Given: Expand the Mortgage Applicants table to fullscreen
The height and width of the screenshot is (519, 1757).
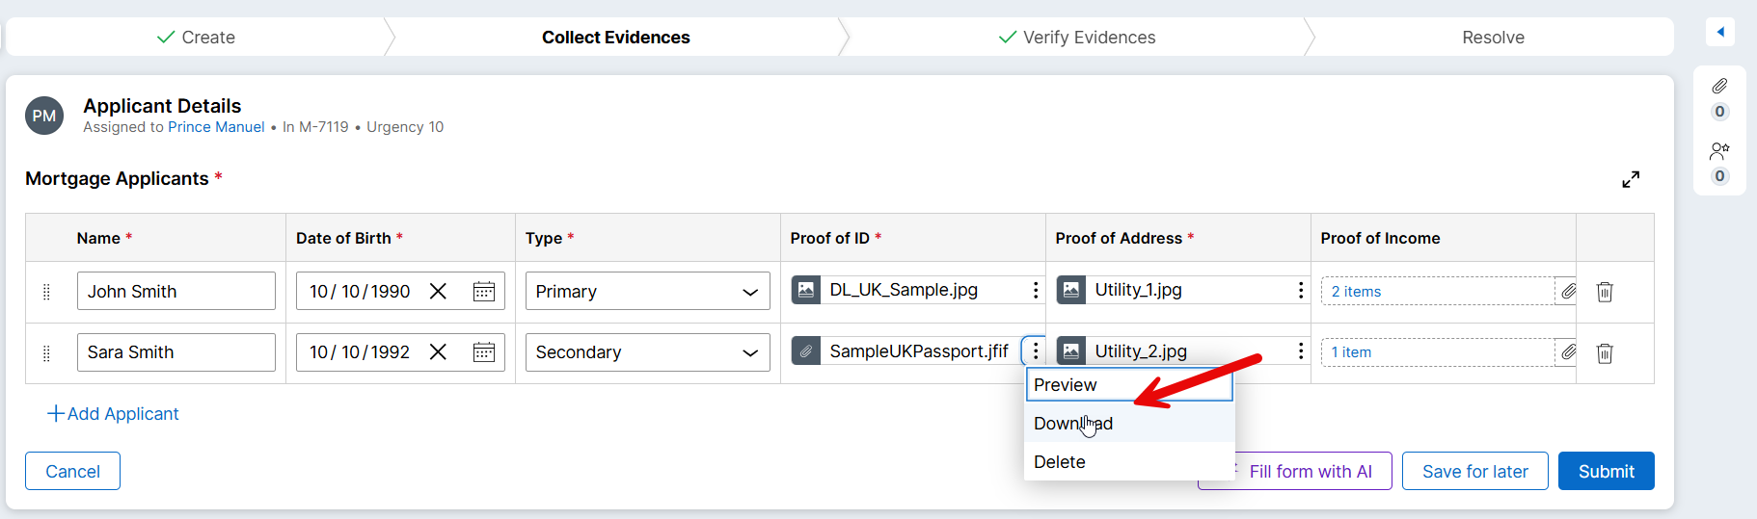Looking at the screenshot, I should [1631, 180].
